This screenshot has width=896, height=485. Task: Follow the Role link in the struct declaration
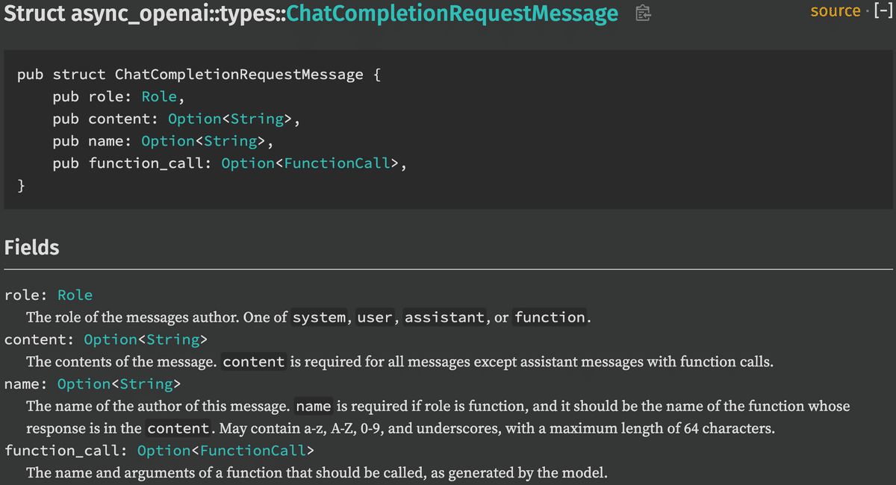pos(159,96)
